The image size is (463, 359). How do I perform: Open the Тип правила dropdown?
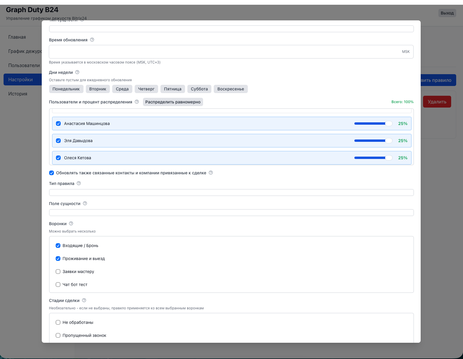(x=231, y=193)
